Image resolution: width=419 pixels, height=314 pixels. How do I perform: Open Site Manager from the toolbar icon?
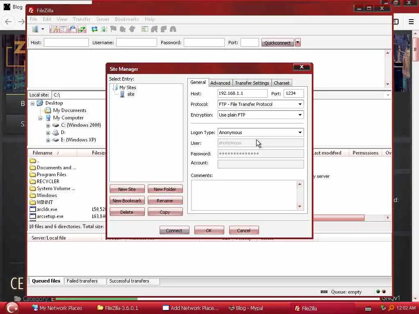35,29
